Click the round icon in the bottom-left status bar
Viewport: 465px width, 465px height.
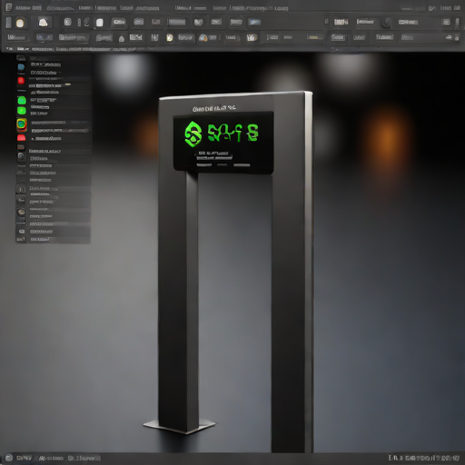click(x=8, y=457)
